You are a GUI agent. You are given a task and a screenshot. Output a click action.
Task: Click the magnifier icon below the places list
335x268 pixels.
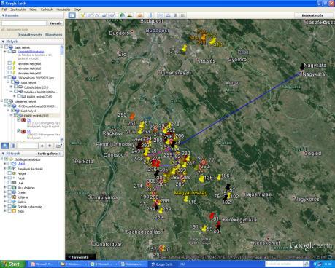coord(5,146)
